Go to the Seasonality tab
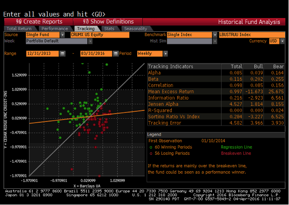Image resolution: width=289 pixels, height=205 pixels. point(135,29)
